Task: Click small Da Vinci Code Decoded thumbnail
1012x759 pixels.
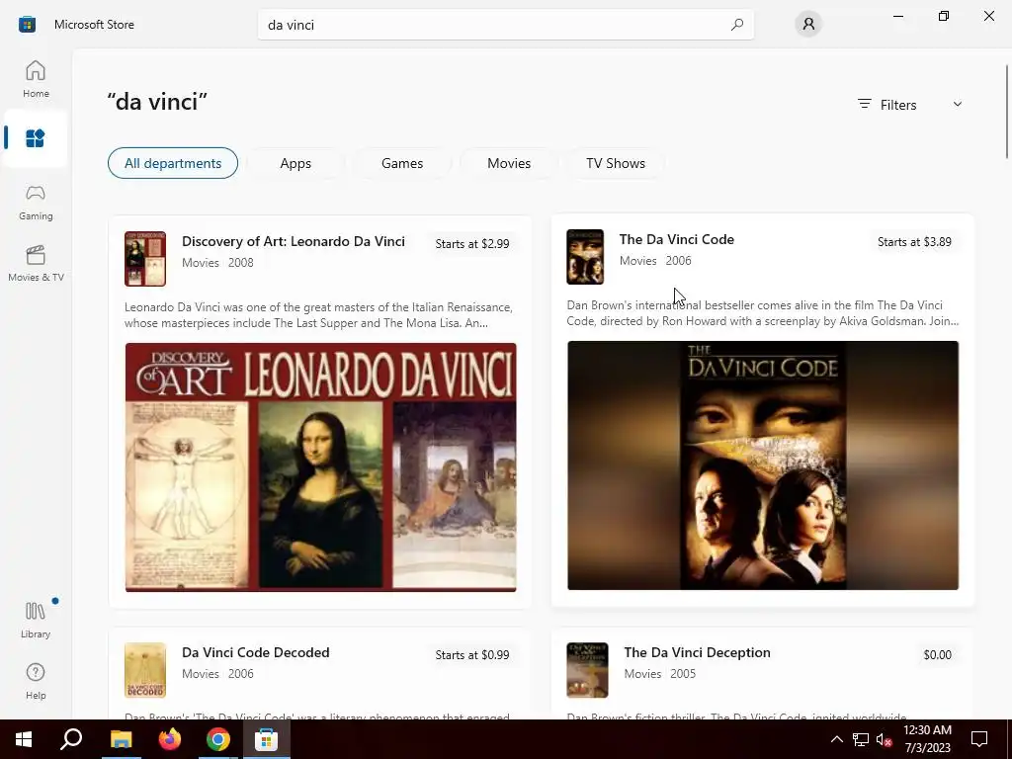Action: pos(145,670)
